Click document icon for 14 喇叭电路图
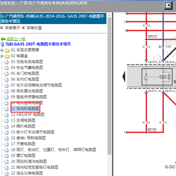176x176 pixels. (x=7, y=126)
